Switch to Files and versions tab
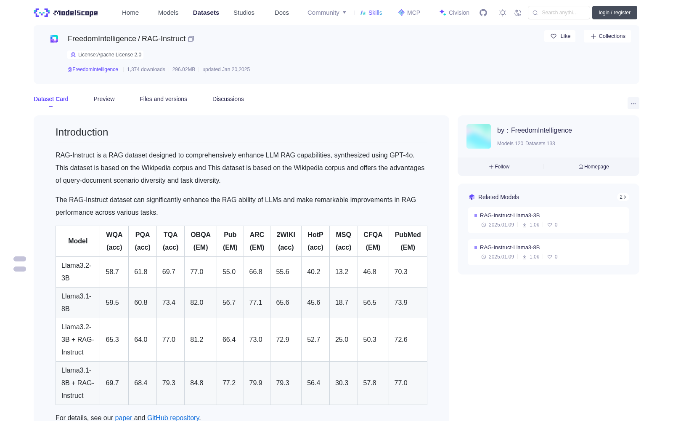This screenshot has height=421, width=673. pos(163,99)
